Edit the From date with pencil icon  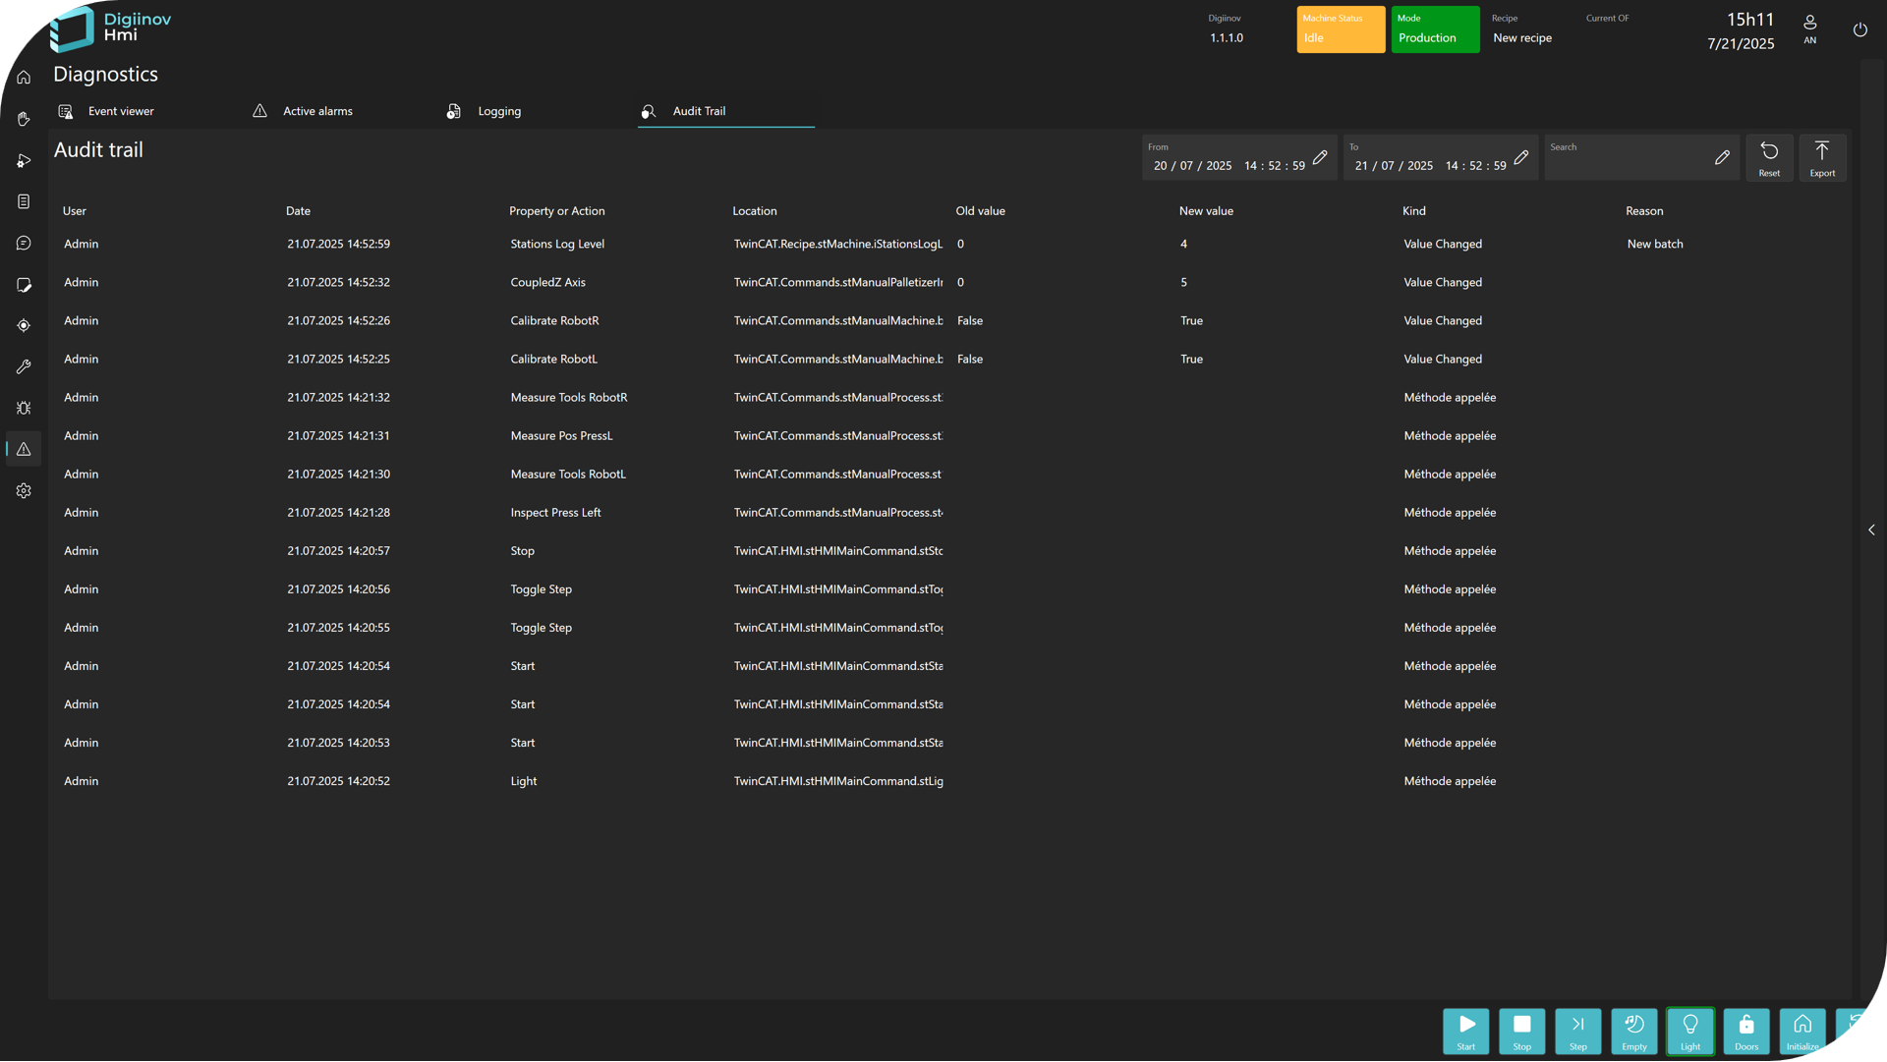[1320, 157]
